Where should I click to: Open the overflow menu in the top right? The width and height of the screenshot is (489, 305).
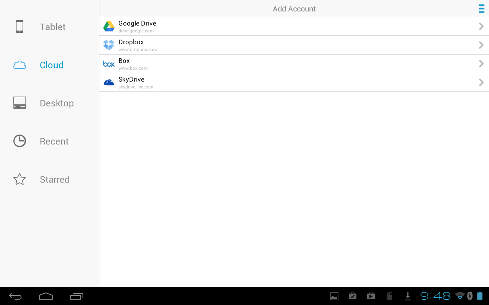(481, 8)
